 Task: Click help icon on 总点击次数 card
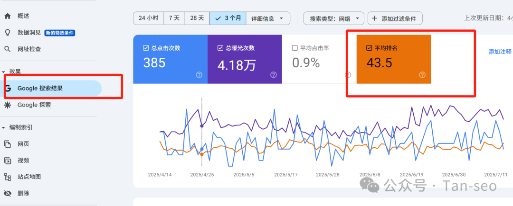[199, 75]
